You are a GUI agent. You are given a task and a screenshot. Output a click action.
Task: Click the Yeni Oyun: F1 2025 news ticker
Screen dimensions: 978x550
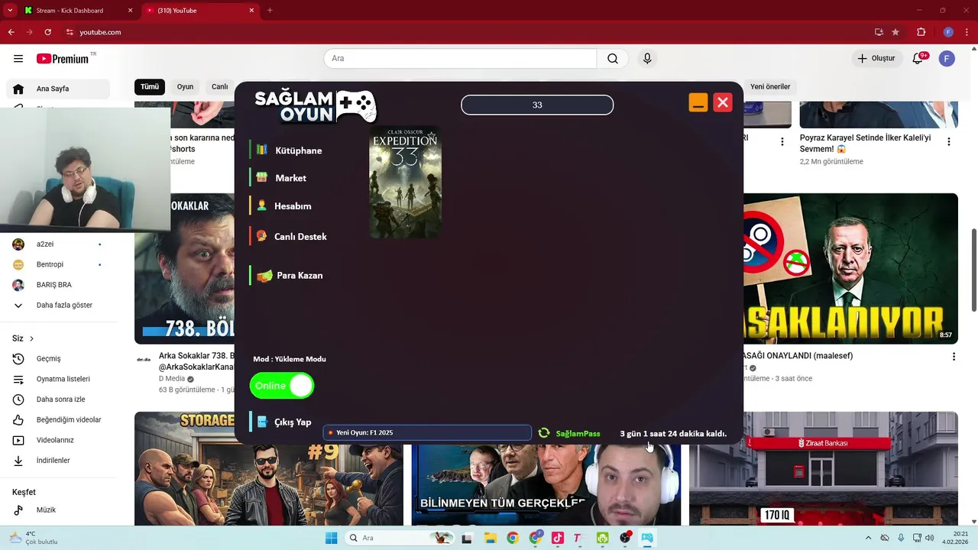point(427,433)
